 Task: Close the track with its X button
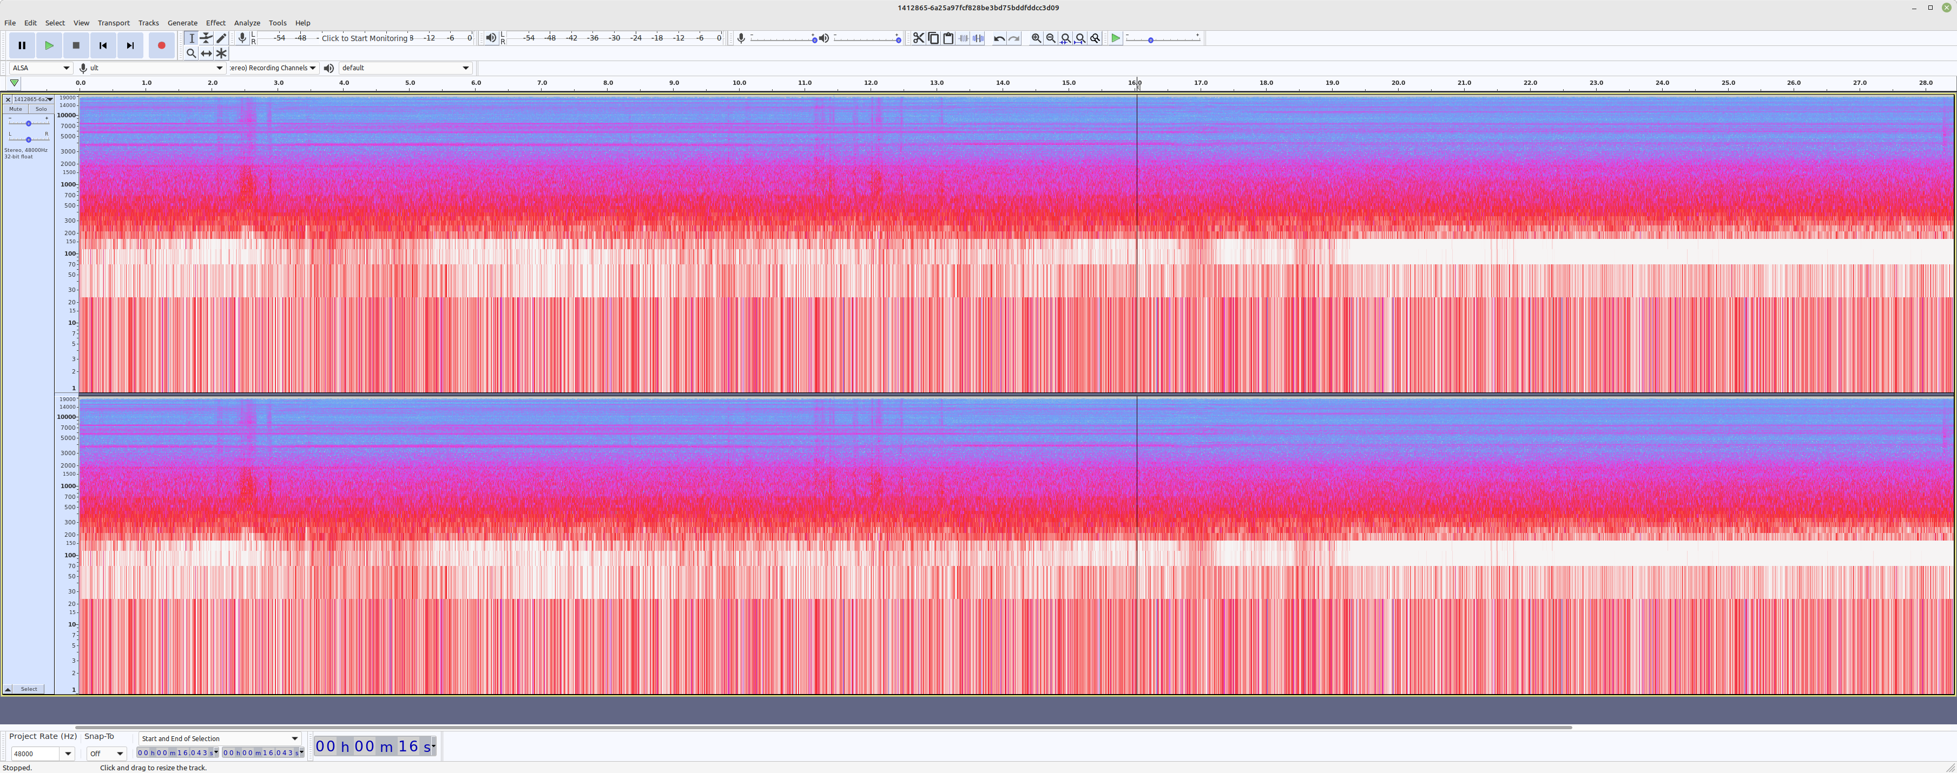pos(8,99)
